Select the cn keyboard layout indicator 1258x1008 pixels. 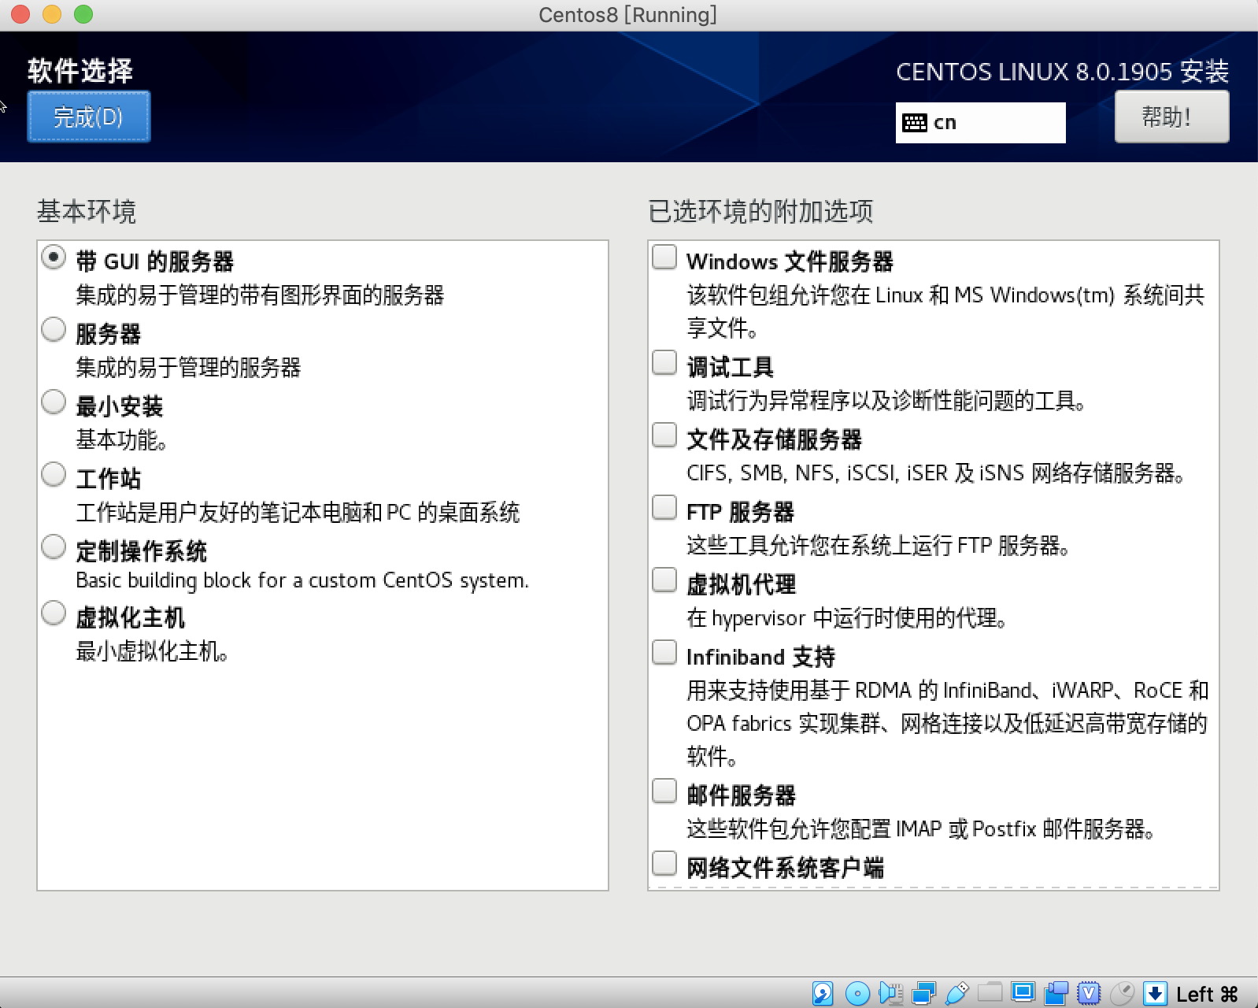coord(980,123)
